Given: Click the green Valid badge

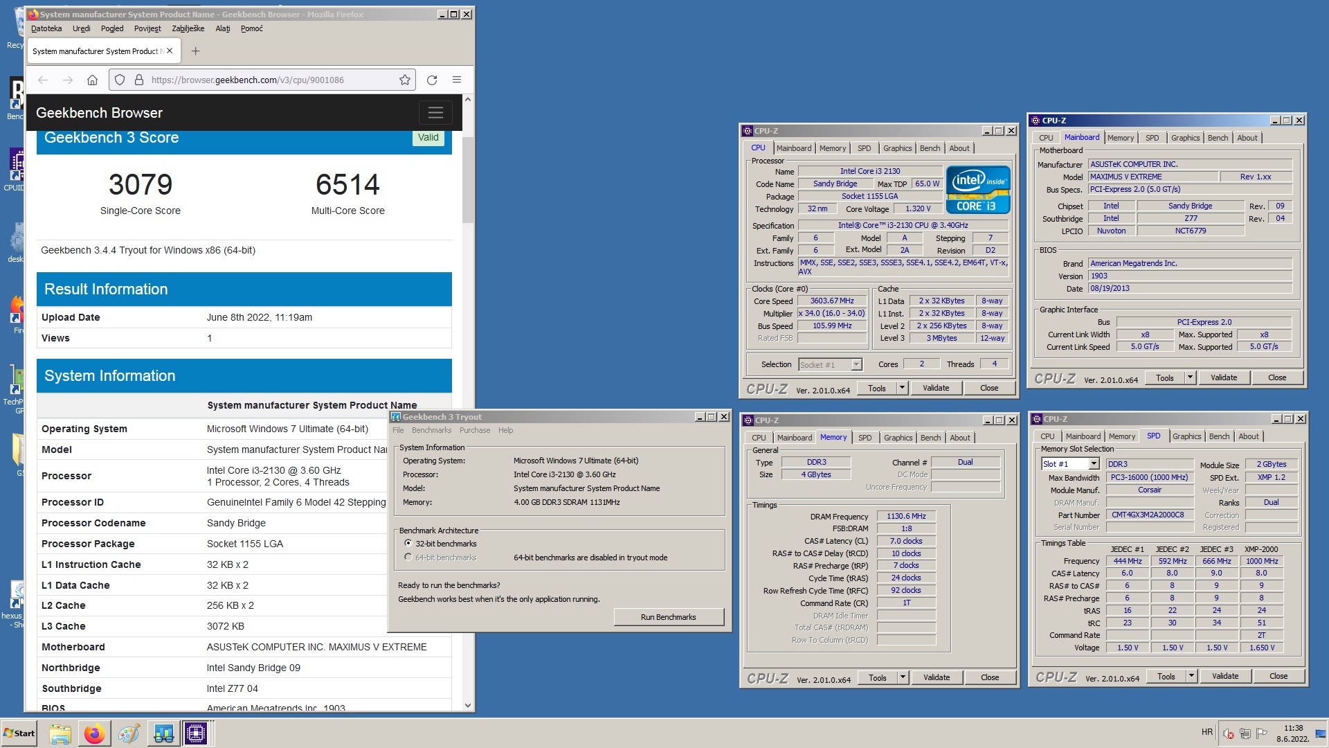Looking at the screenshot, I should pyautogui.click(x=428, y=137).
